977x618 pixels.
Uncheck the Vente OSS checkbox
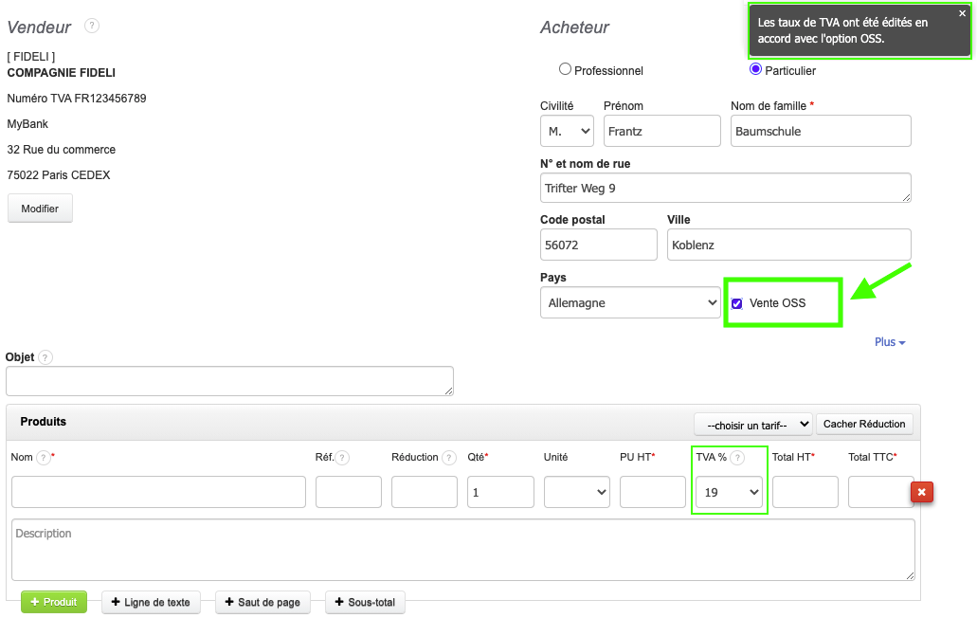737,303
